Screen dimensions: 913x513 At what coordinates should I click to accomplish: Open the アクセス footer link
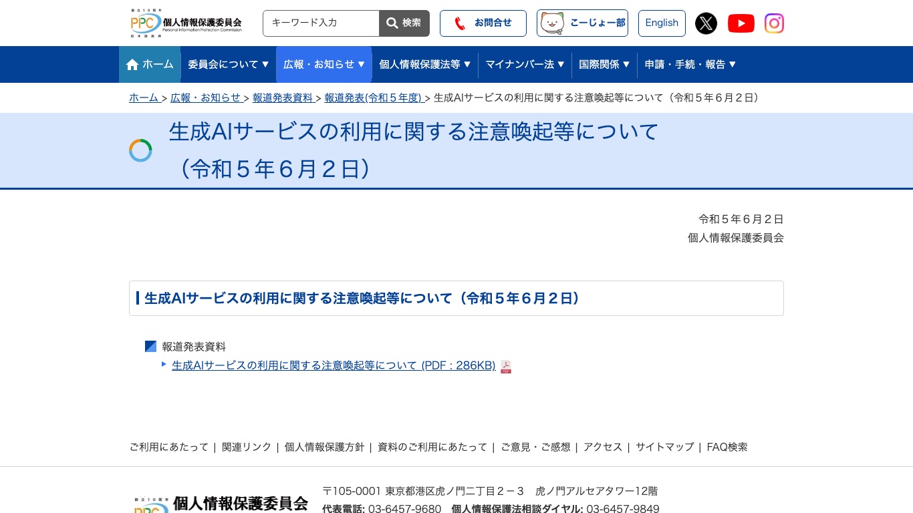tap(603, 448)
